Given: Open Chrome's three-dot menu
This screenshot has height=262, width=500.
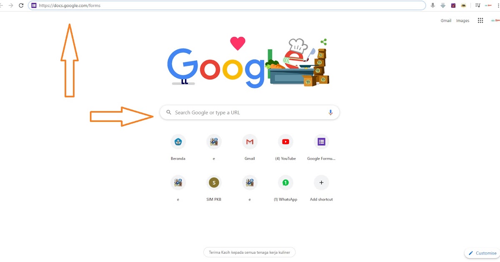Looking at the screenshot, I should tap(498, 5).
